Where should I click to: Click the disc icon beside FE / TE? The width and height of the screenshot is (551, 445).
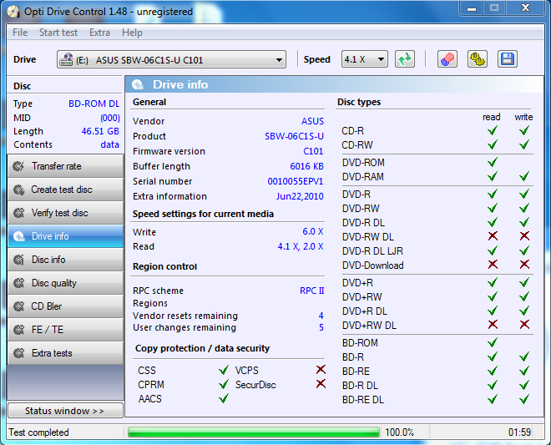coord(18,330)
